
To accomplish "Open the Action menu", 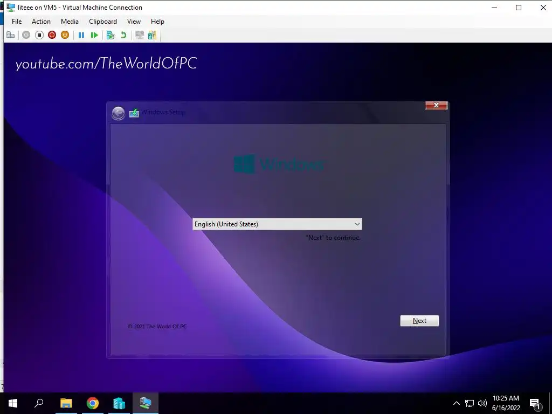I will 41,22.
